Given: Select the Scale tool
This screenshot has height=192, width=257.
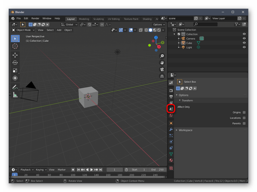Looking at the screenshot, I should 15,70.
